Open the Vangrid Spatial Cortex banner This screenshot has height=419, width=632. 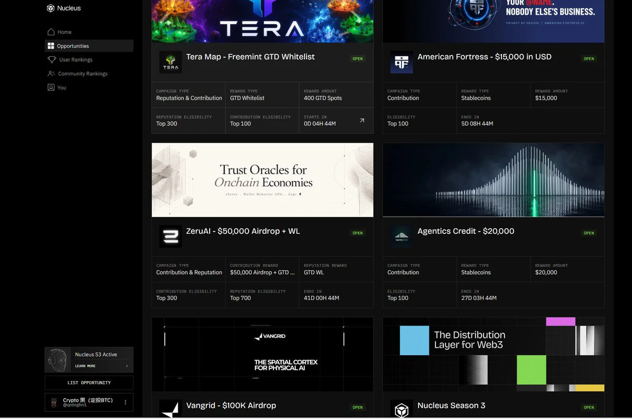[262, 354]
